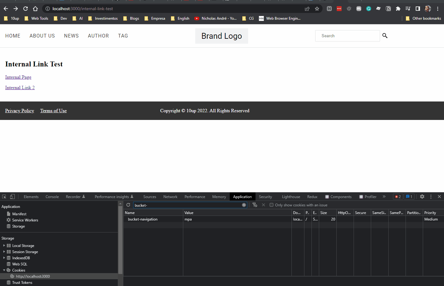Open the Web Tools bookmarks folder
Viewport: 444px width, 286px height.
pyautogui.click(x=36, y=18)
